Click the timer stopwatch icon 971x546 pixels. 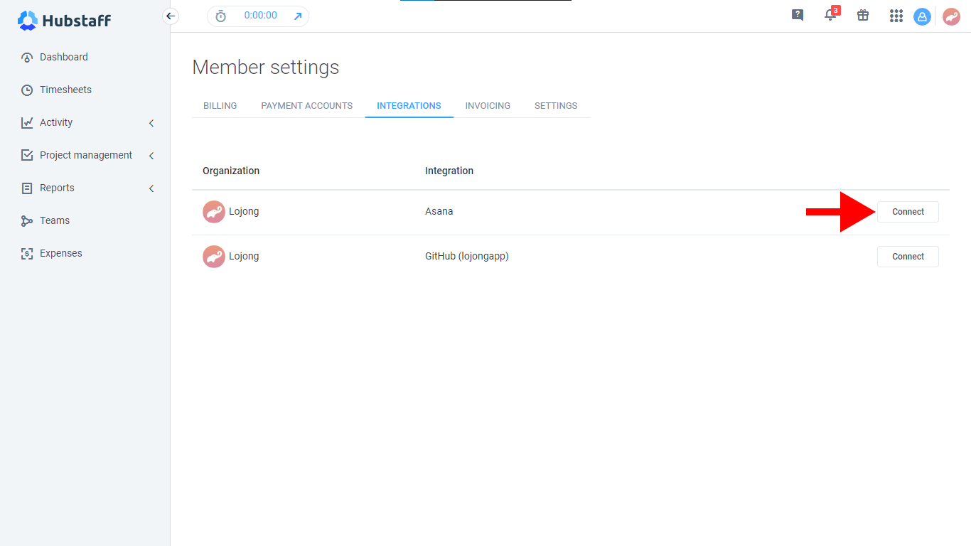[221, 16]
